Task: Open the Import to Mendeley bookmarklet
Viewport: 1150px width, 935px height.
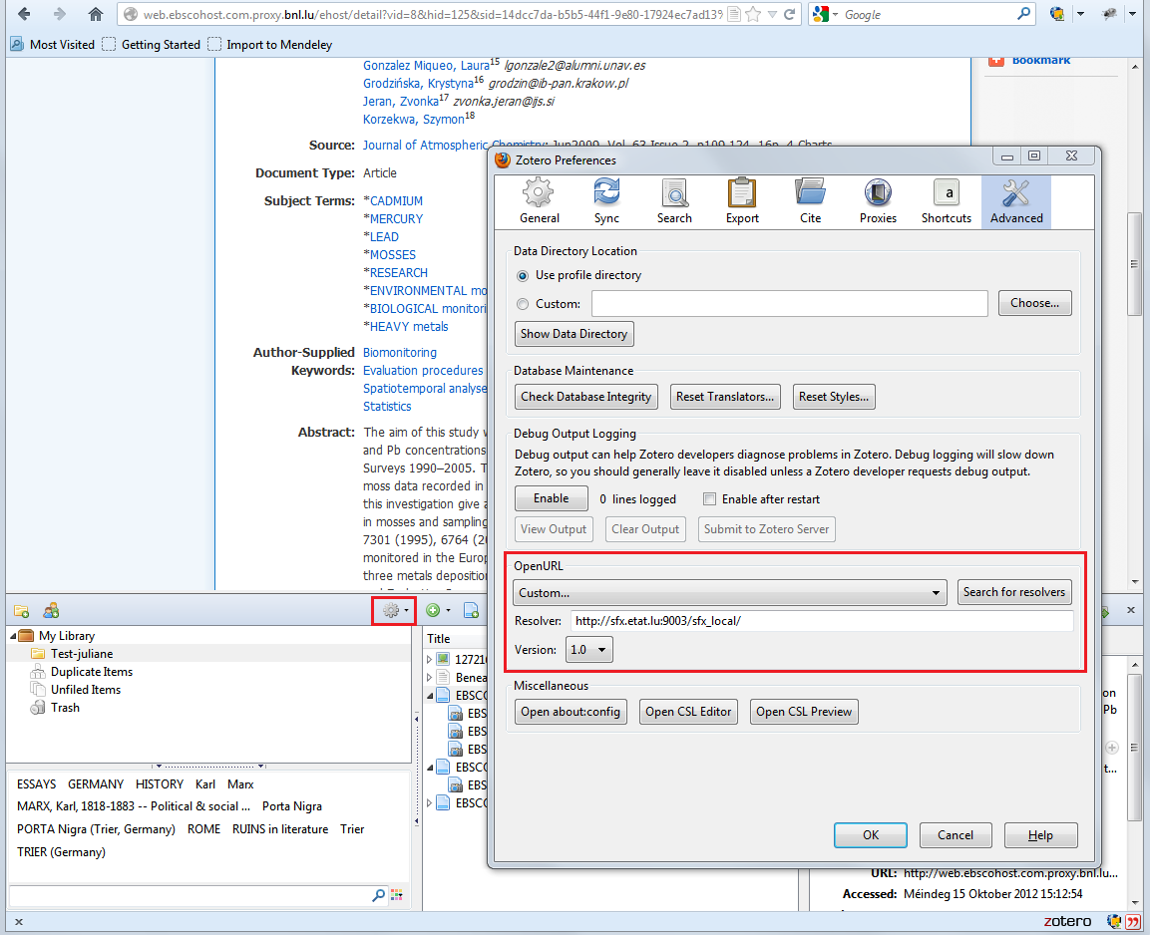Action: [270, 45]
